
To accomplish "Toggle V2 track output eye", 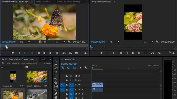I will 79,80.
